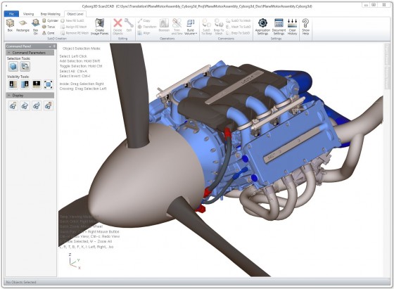This screenshot has width=394, height=289.
Task: Switch to the Viewing tab
Action: (28, 14)
